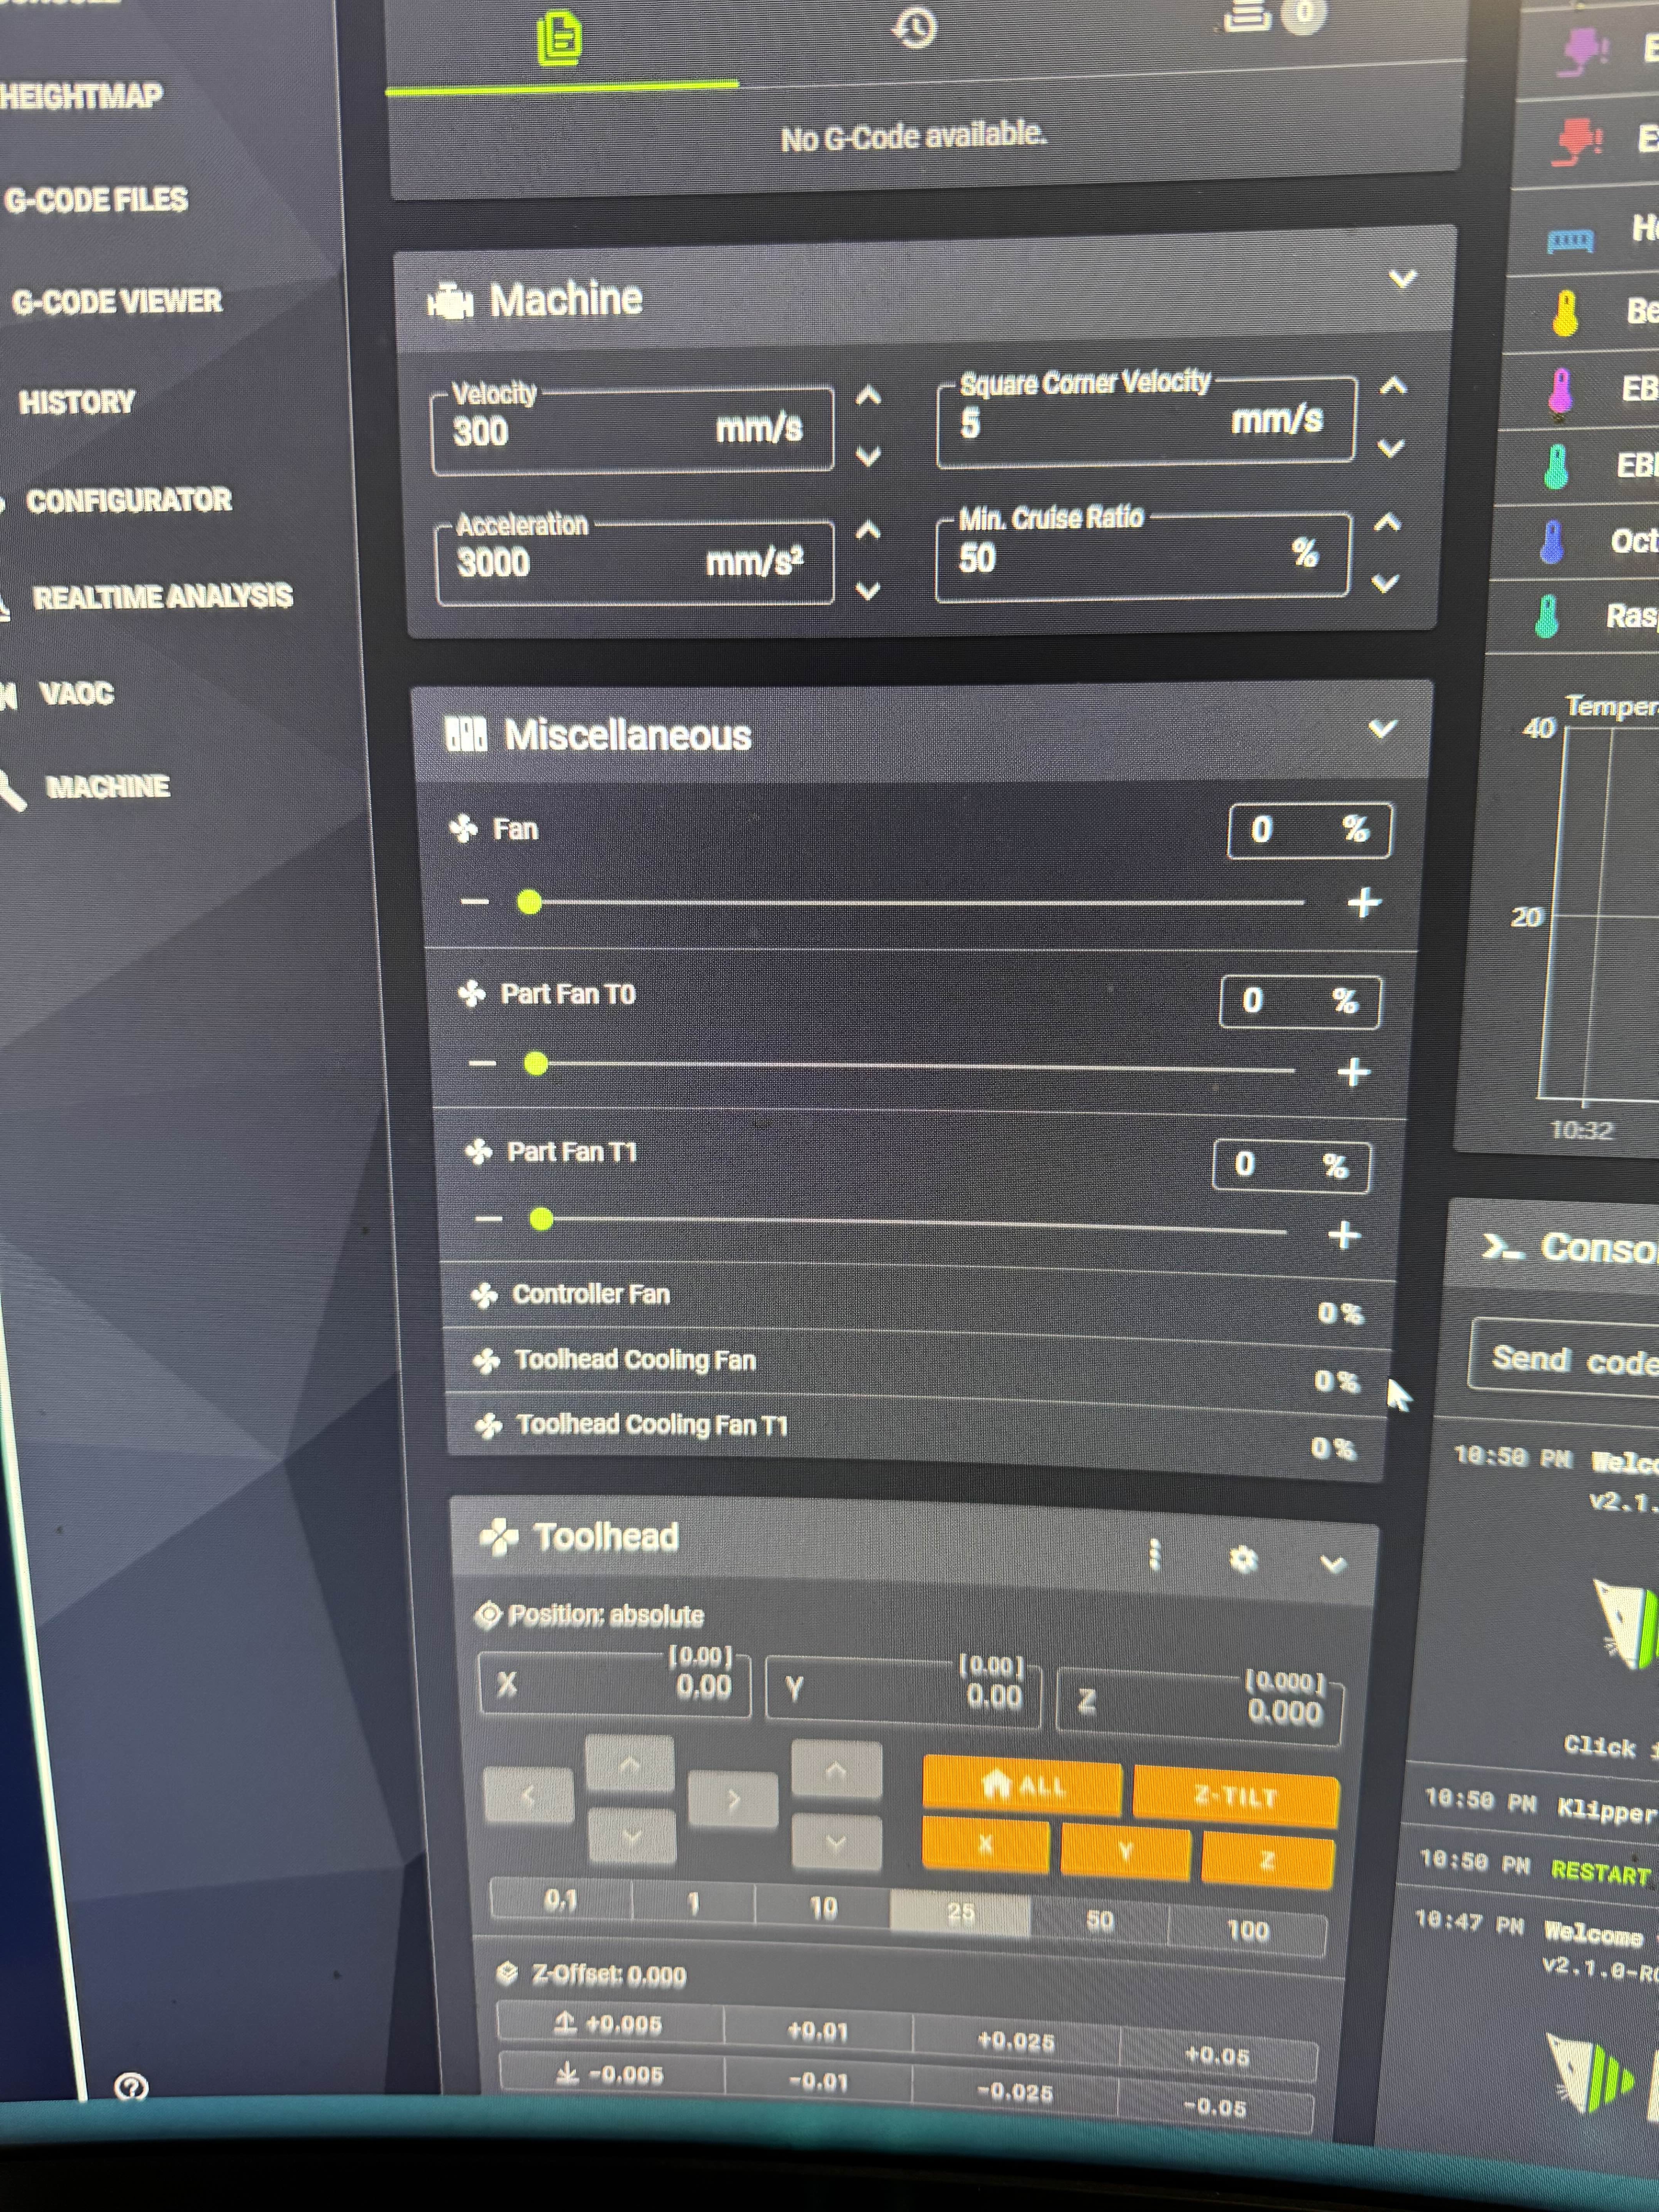Increase Part Fan T0 with plus icon
Screen dimensions: 1659x2212
1354,1072
